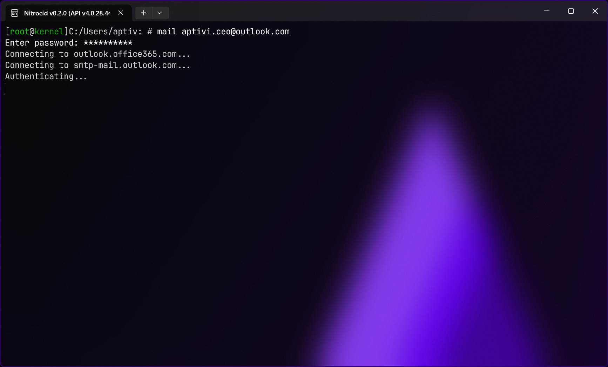This screenshot has height=367, width=608.
Task: Click the terminal icon in the Nitrocid tab
Action: 15,13
